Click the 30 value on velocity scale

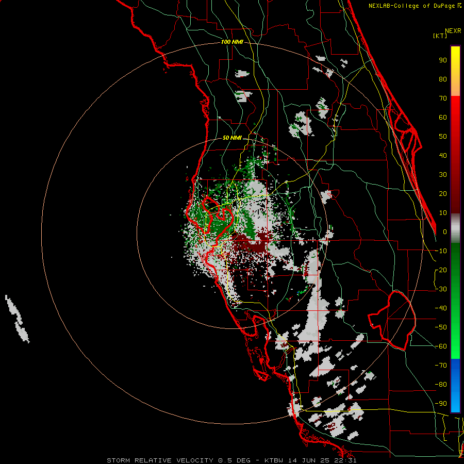(x=443, y=175)
